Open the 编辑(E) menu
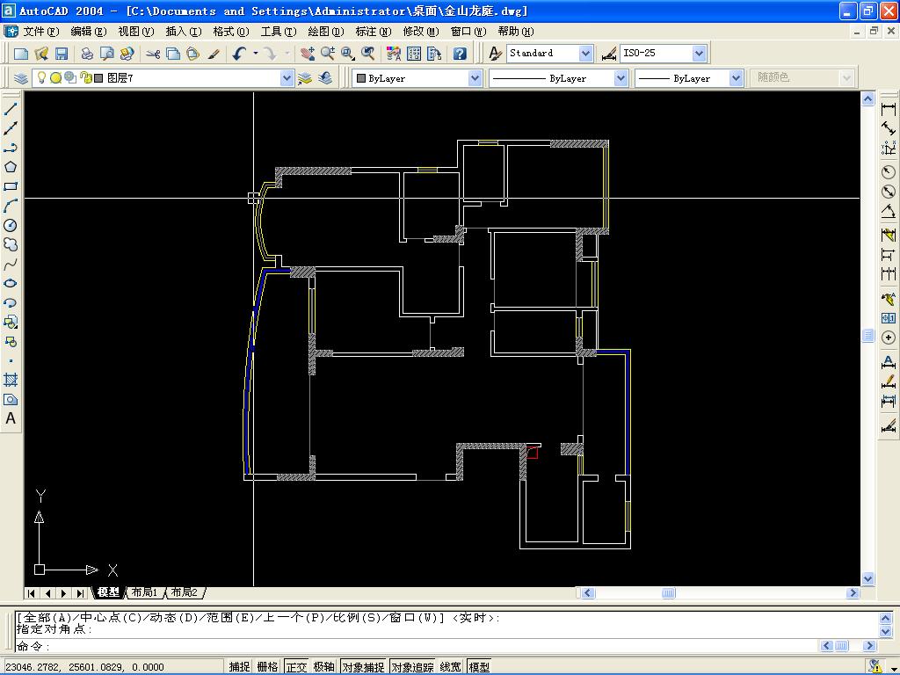This screenshot has width=900, height=675. click(x=89, y=32)
